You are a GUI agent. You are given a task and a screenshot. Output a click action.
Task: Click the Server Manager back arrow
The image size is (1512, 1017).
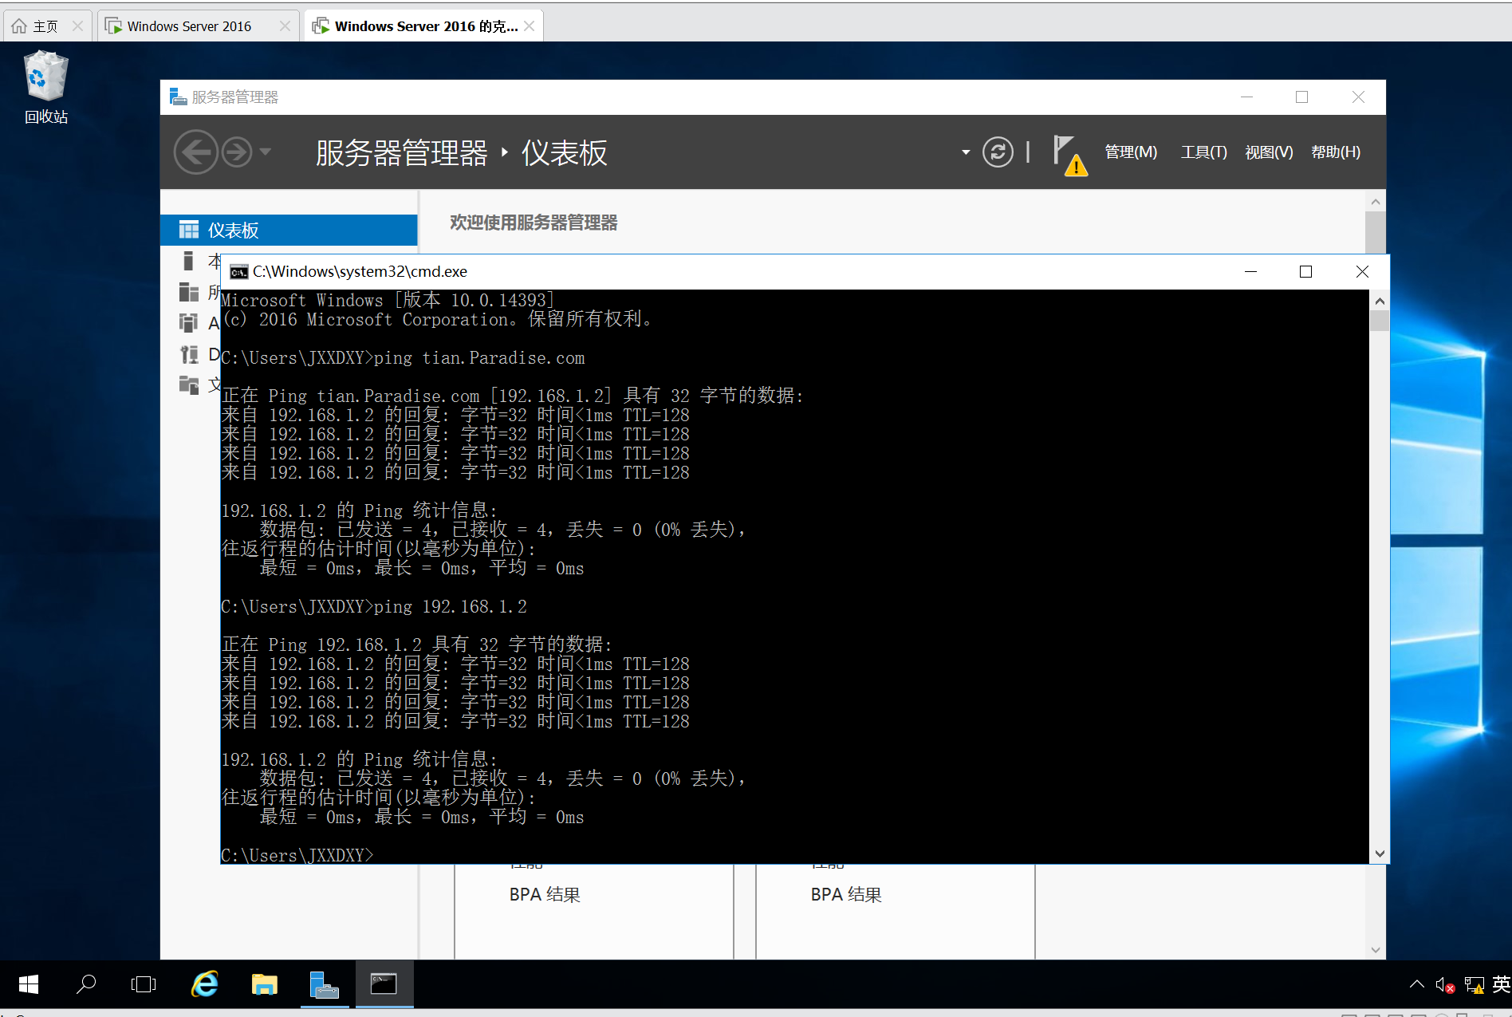pyautogui.click(x=195, y=152)
